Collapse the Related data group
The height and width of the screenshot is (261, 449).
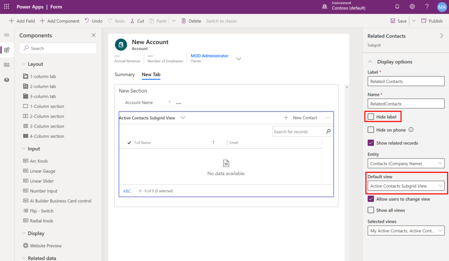[x=24, y=258]
